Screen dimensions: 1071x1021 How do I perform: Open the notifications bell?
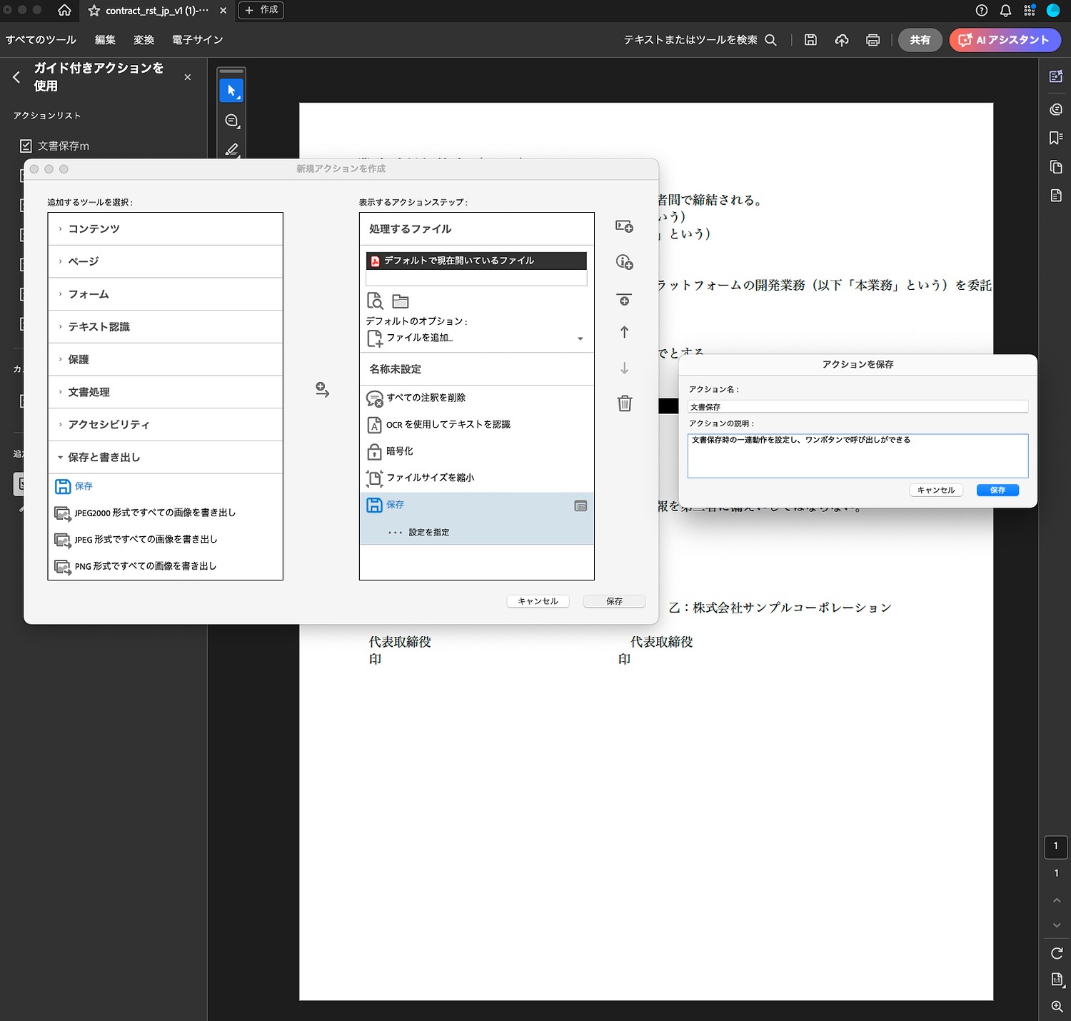(1005, 11)
